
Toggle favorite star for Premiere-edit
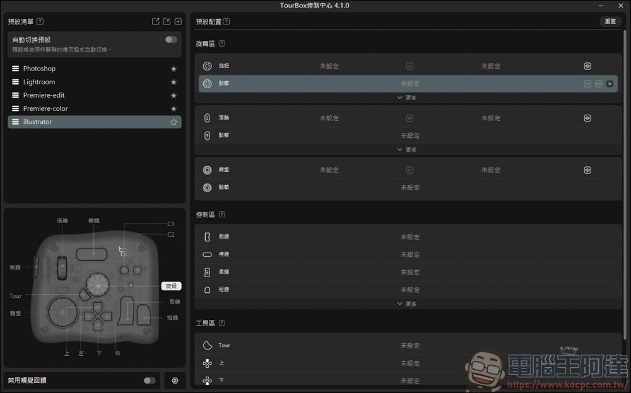tap(174, 95)
